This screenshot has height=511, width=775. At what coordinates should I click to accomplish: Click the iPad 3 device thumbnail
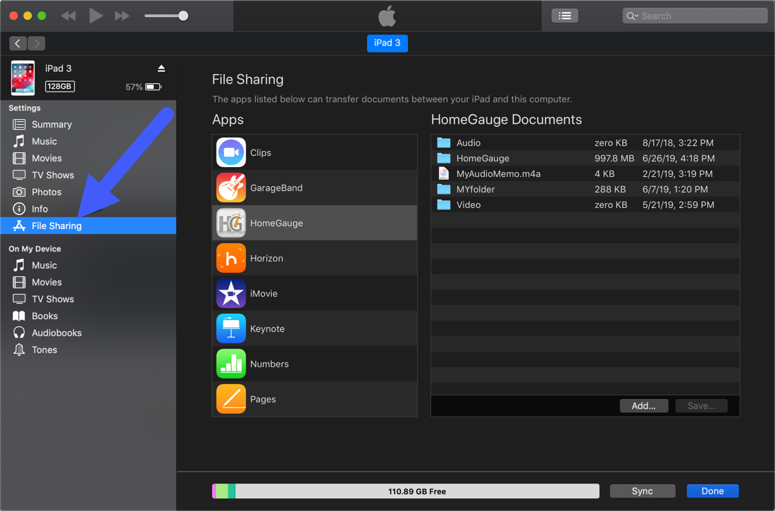(23, 78)
